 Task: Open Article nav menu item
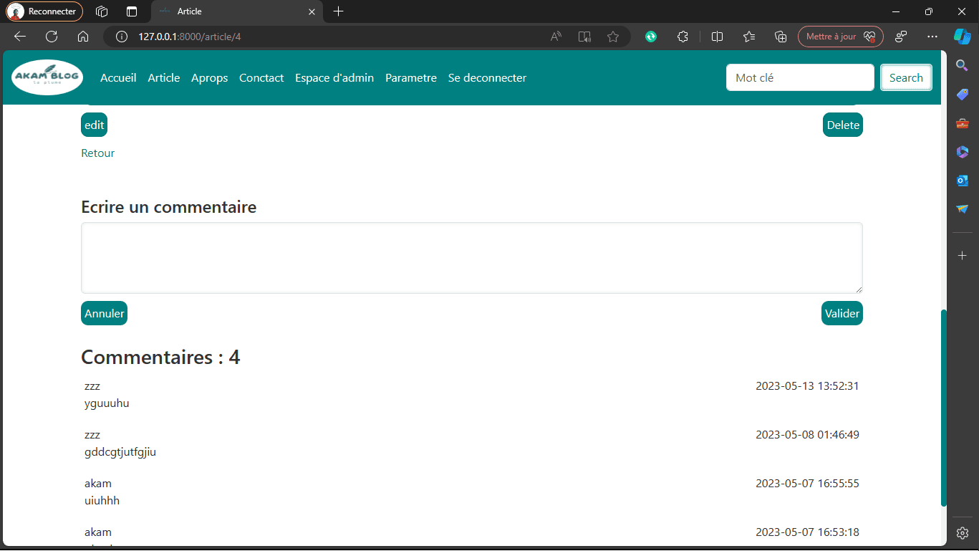(x=164, y=78)
